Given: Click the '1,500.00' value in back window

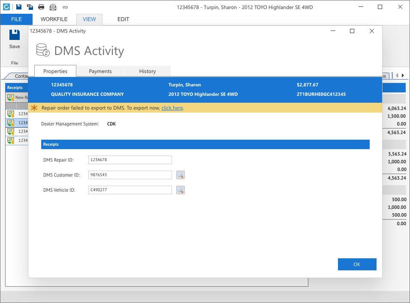Looking at the screenshot, I should (x=397, y=116).
